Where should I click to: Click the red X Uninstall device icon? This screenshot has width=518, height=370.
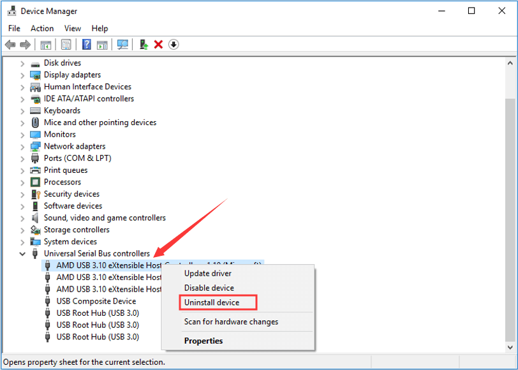point(159,44)
